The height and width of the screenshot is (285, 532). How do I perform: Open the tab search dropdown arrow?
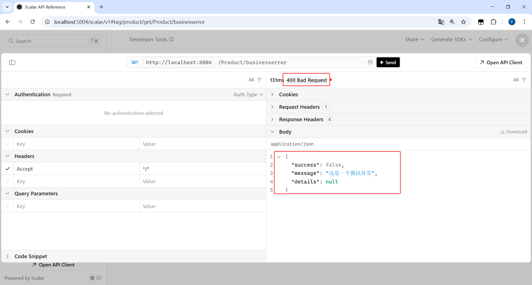tap(7, 7)
